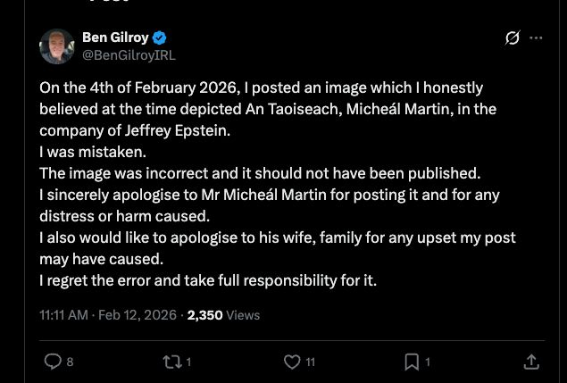Click the reply speech bubble icon
Image resolution: width=567 pixels, height=383 pixels.
point(53,362)
